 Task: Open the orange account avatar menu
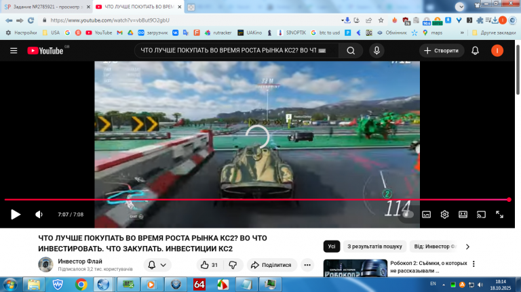497,51
